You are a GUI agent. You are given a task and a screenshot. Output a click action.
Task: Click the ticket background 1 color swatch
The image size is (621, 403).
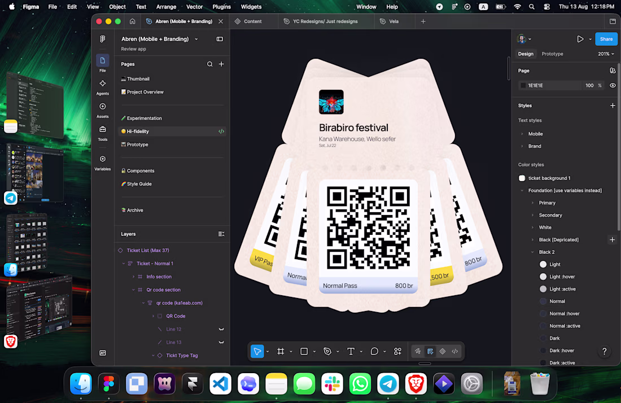(x=522, y=178)
